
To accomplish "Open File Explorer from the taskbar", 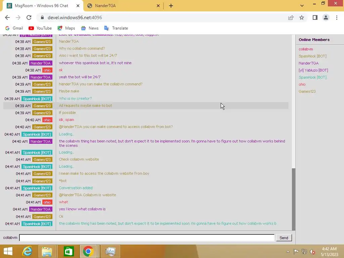I will coord(47,251).
